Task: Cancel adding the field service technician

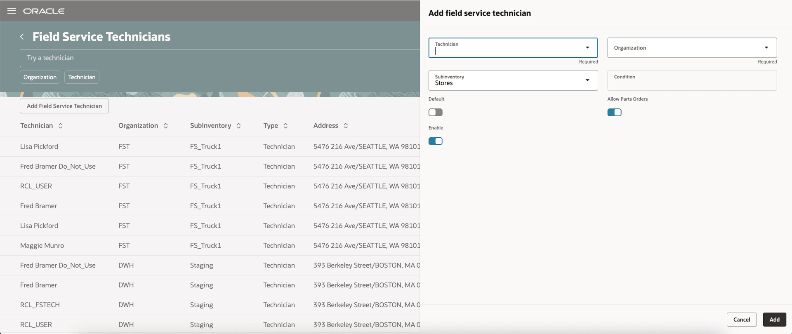Action: (741, 320)
